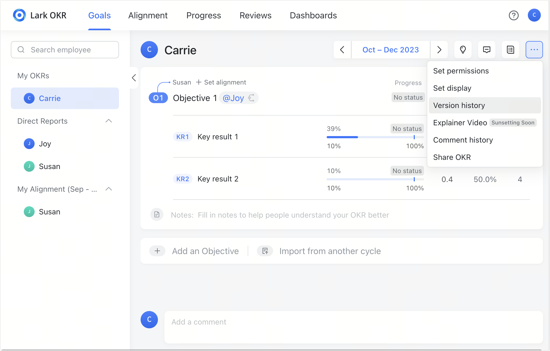Open the Oct – Dec 2023 cycle selector

click(x=390, y=50)
